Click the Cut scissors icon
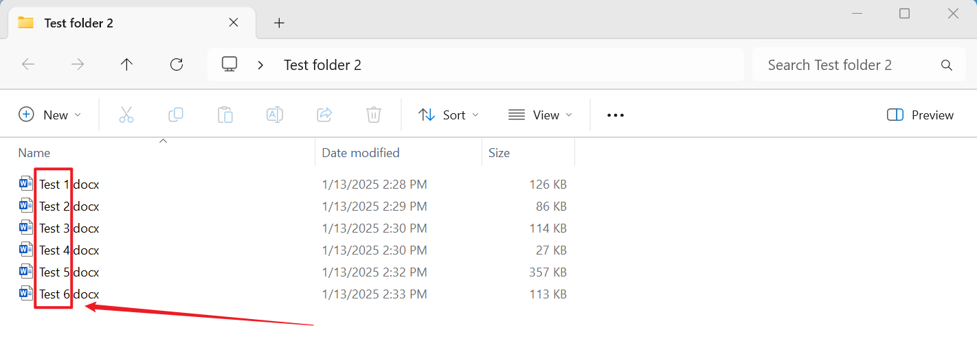 tap(126, 115)
